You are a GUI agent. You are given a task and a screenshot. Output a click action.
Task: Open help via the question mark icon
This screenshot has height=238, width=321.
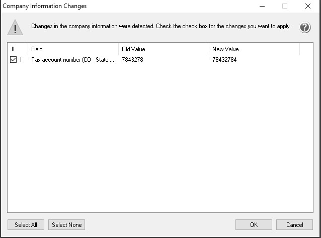(x=305, y=27)
